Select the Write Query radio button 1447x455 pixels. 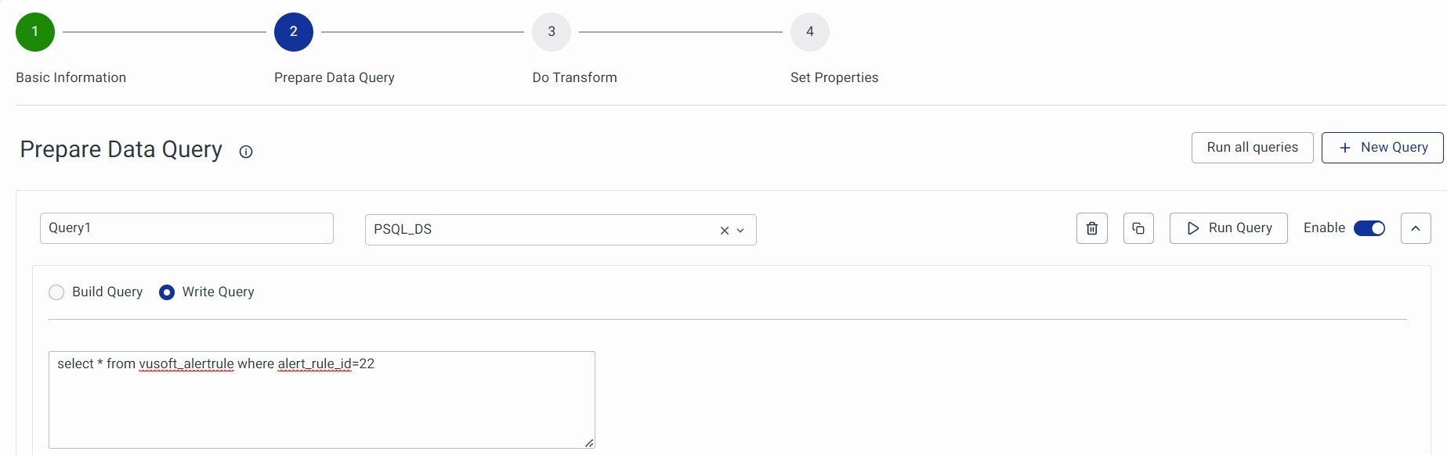(167, 292)
